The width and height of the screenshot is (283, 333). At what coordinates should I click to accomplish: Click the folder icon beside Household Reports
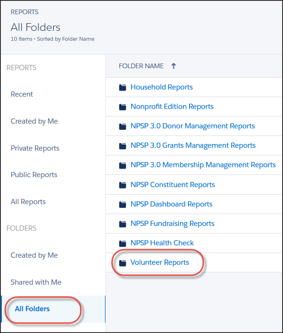(x=123, y=87)
